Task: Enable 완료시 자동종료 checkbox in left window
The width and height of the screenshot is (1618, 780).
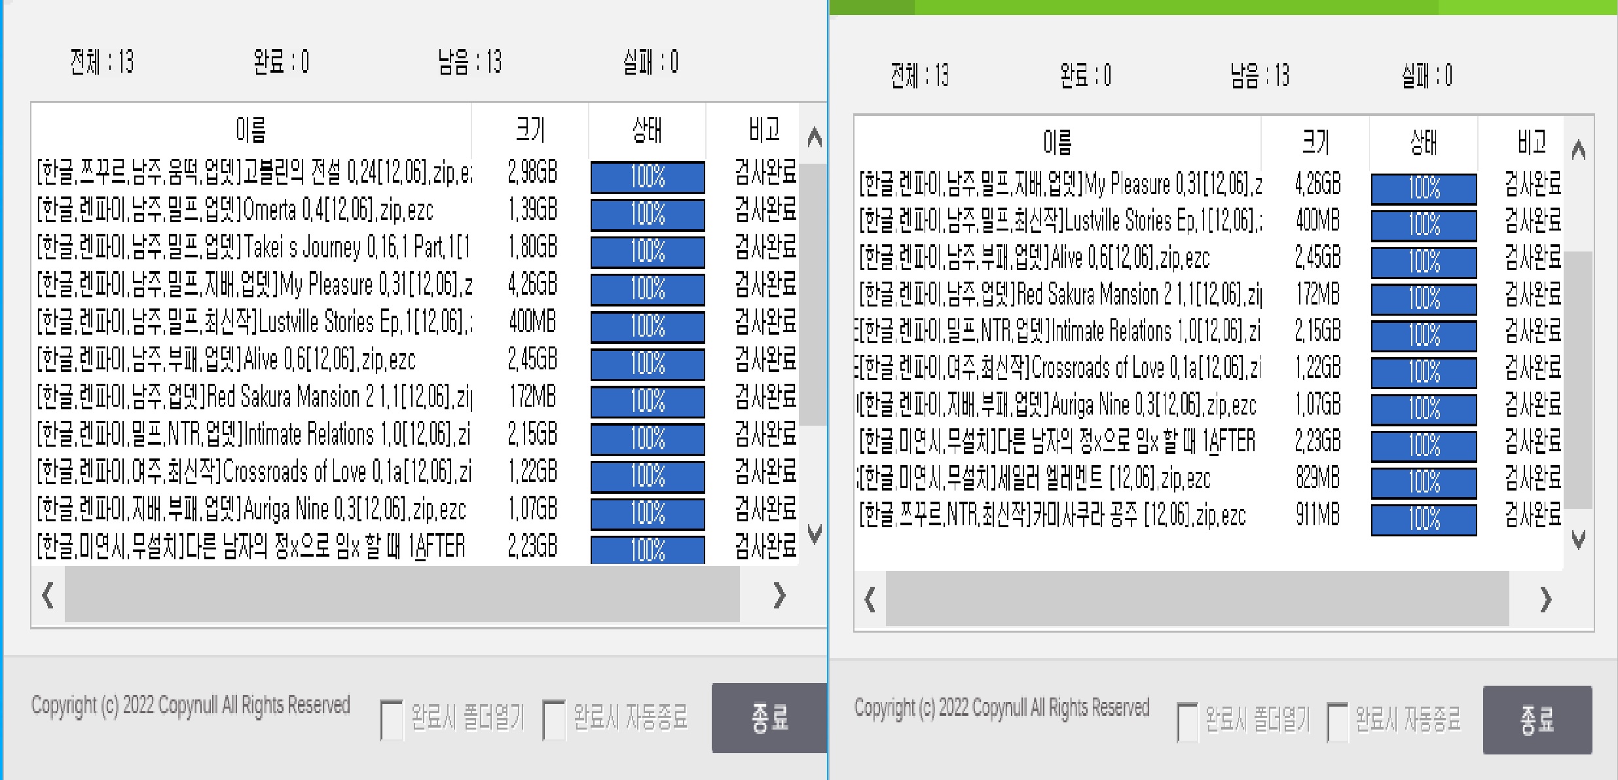Action: click(x=554, y=720)
